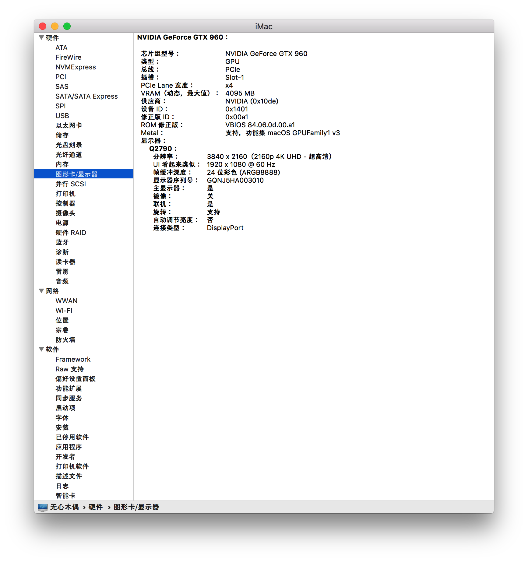The width and height of the screenshot is (528, 562).
Task: Select Framework under the 软件 section
Action: (73, 359)
